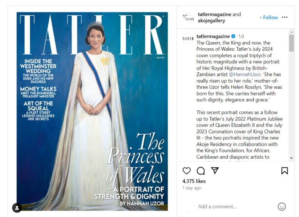The image size is (299, 217).
Task: Open akojegallery profile from header
Action: pyautogui.click(x=211, y=21)
